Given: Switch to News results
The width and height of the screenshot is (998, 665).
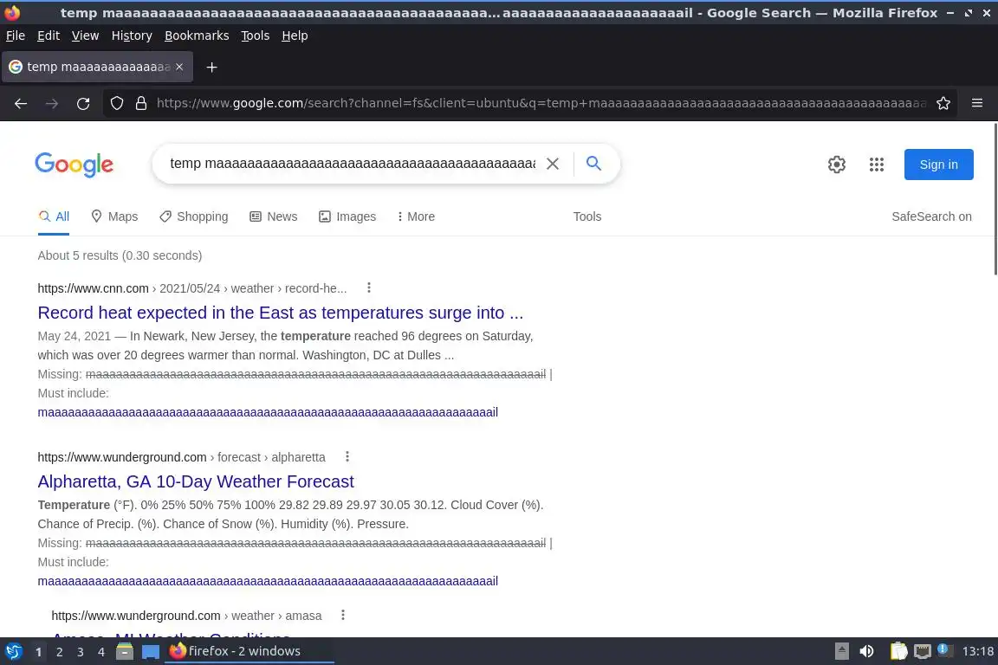Looking at the screenshot, I should point(274,216).
